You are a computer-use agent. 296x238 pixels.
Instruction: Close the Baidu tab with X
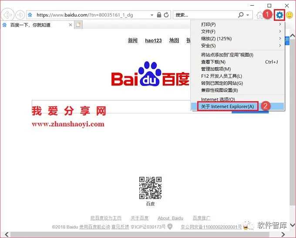pyautogui.click(x=71, y=25)
